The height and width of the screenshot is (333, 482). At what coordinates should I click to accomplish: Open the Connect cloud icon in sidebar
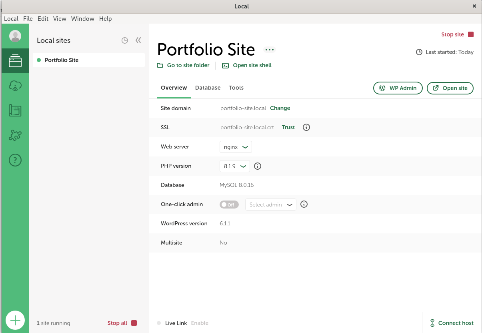coord(15,86)
